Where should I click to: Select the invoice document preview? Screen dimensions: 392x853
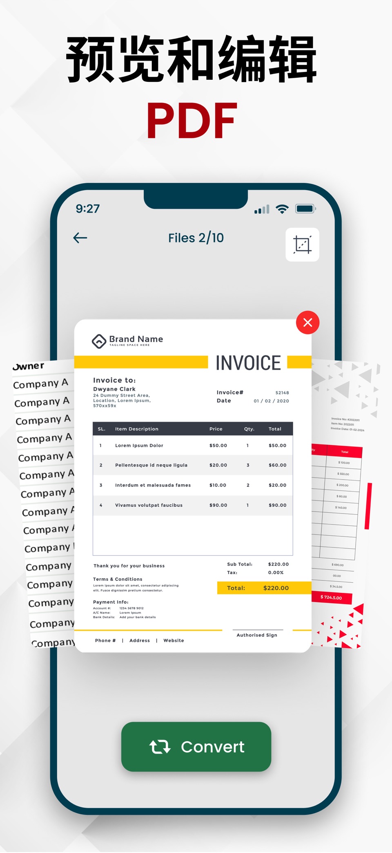pos(193,486)
